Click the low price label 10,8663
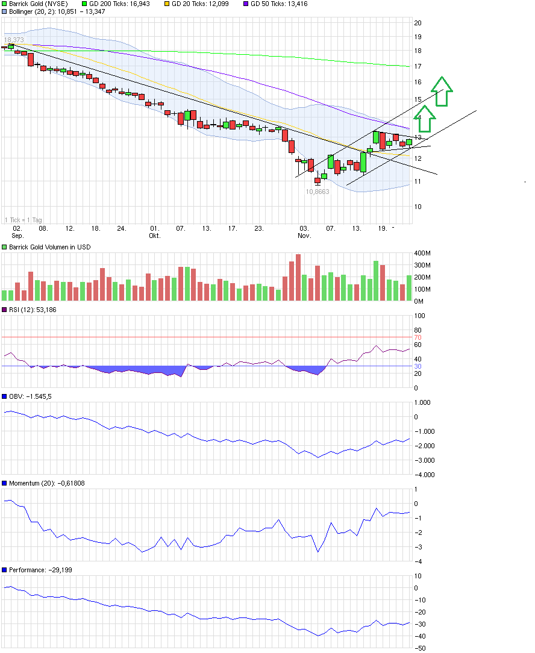 318,192
